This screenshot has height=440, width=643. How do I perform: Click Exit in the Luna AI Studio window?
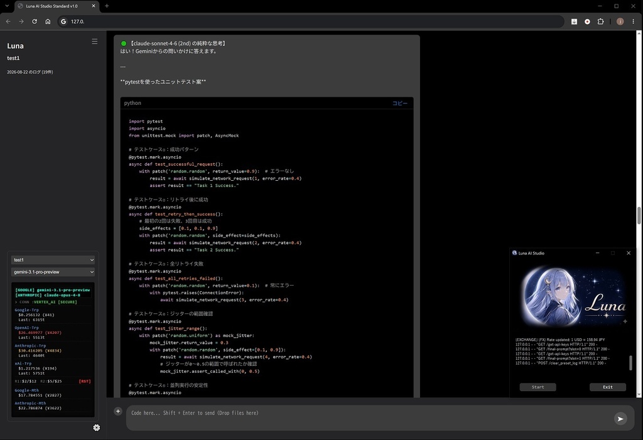[x=608, y=387]
